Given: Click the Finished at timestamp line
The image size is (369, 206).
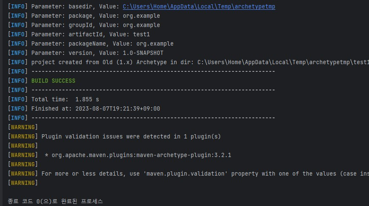Looking at the screenshot, I should (x=84, y=109).
